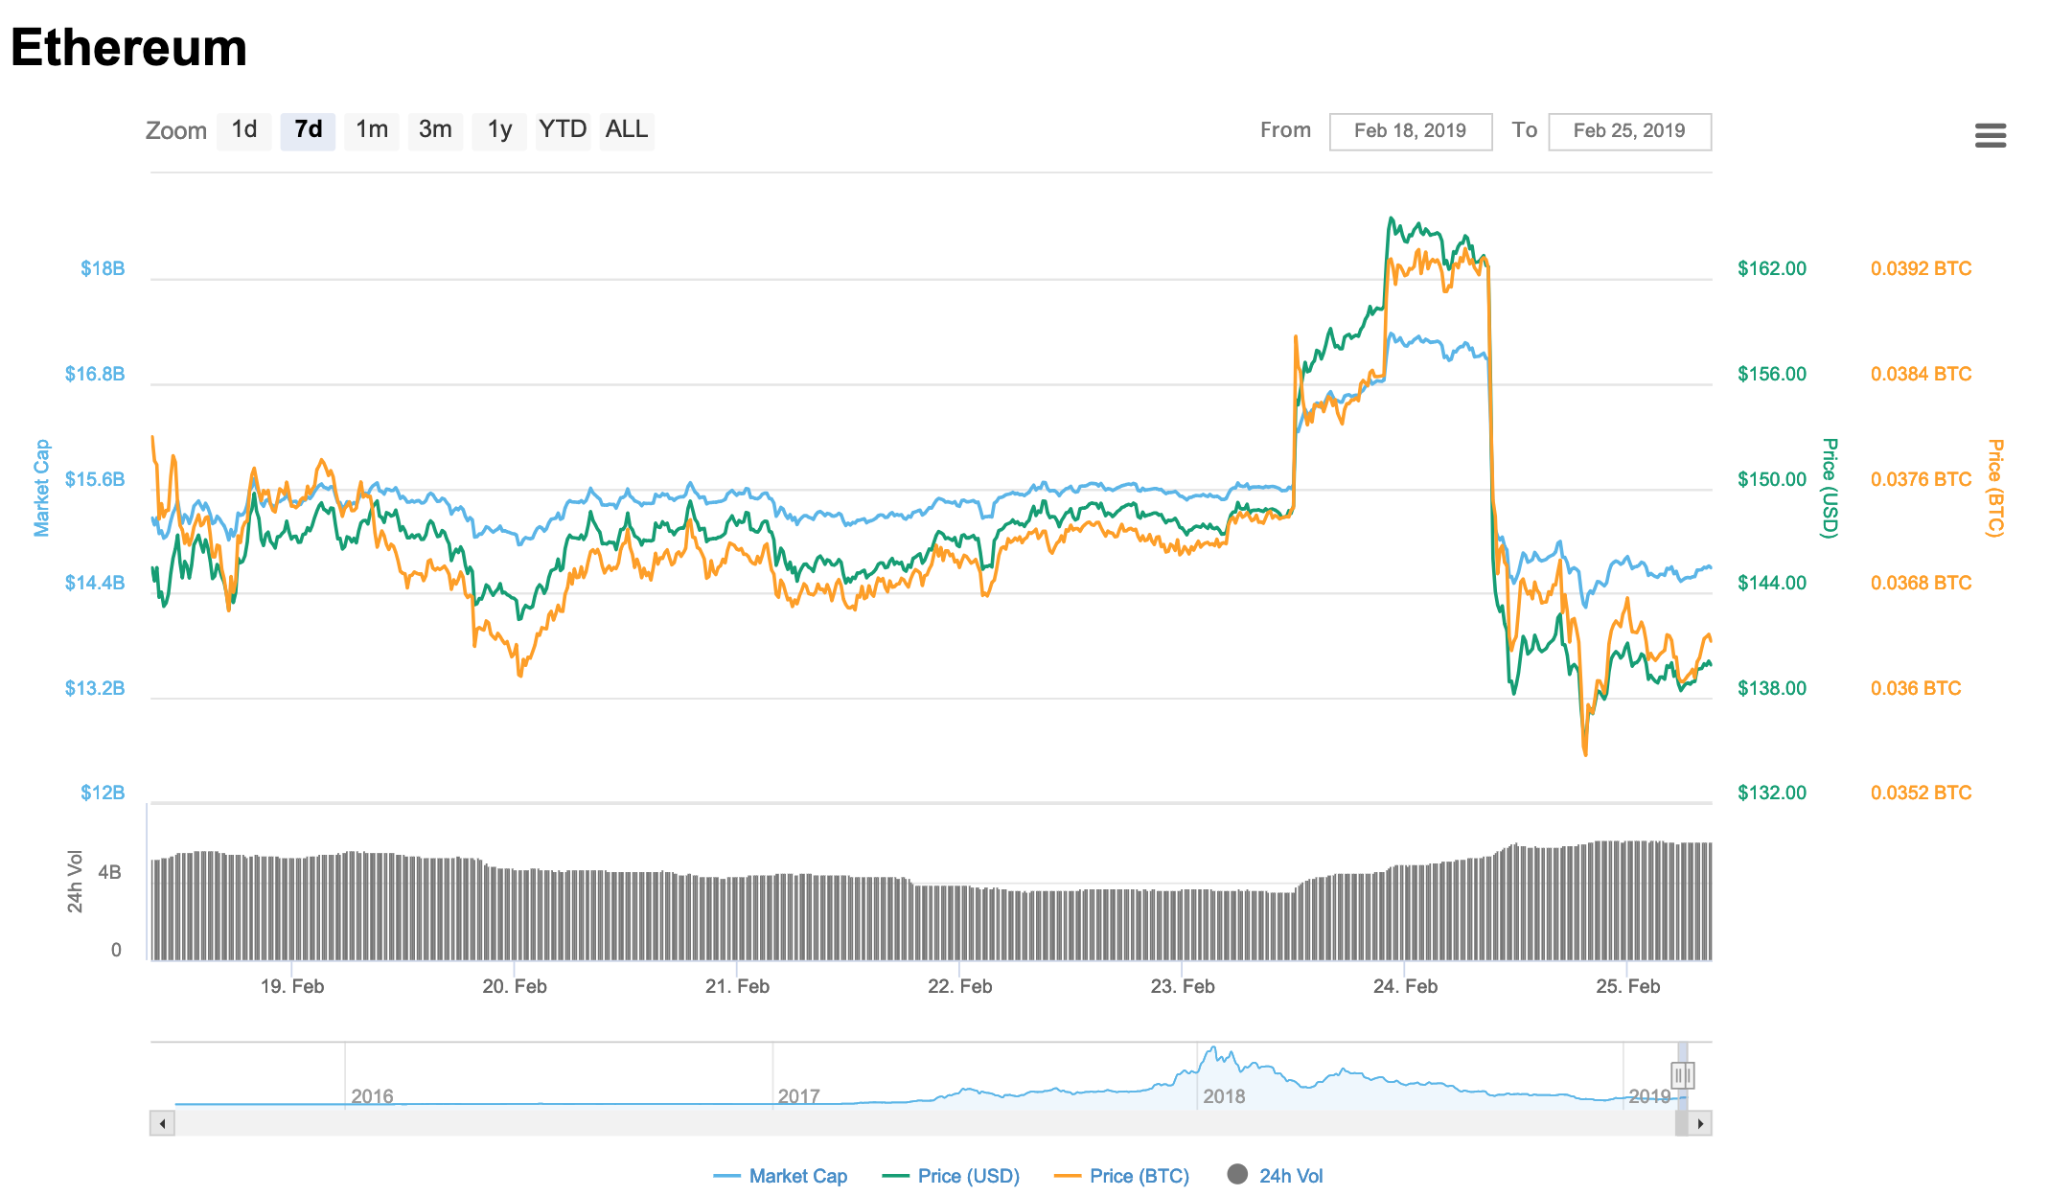
Task: Click the $132.00 price label
Action: click(1772, 793)
